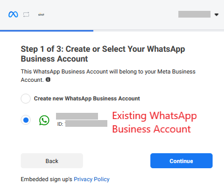Open the info tooltip after Meta Business Account
Image resolution: width=224 pixels, height=191 pixels.
(x=48, y=80)
